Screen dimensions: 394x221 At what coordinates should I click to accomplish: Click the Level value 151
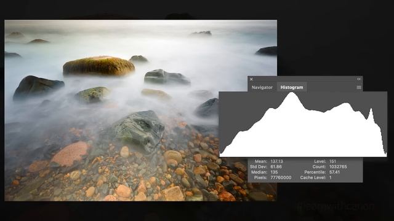pyautogui.click(x=332, y=161)
